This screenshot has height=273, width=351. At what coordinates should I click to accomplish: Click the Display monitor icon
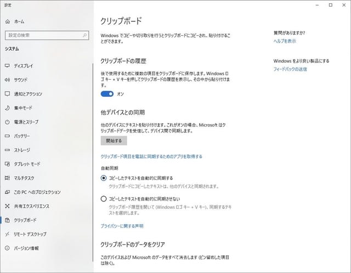[8, 65]
